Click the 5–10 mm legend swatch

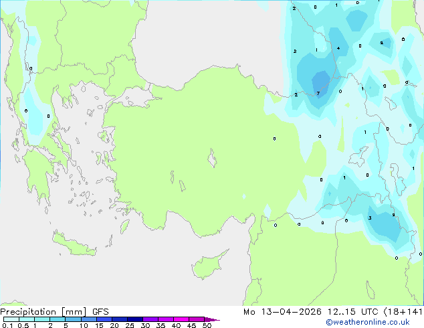coord(73,319)
